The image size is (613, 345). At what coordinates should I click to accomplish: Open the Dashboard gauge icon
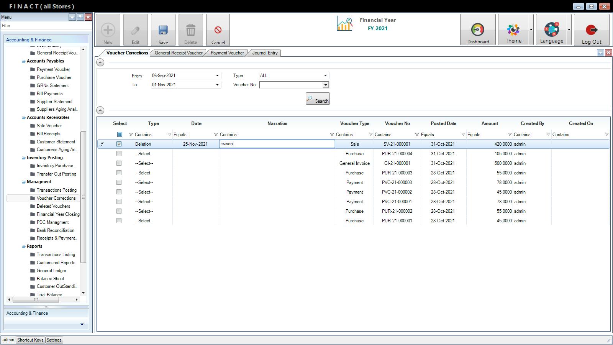[477, 30]
